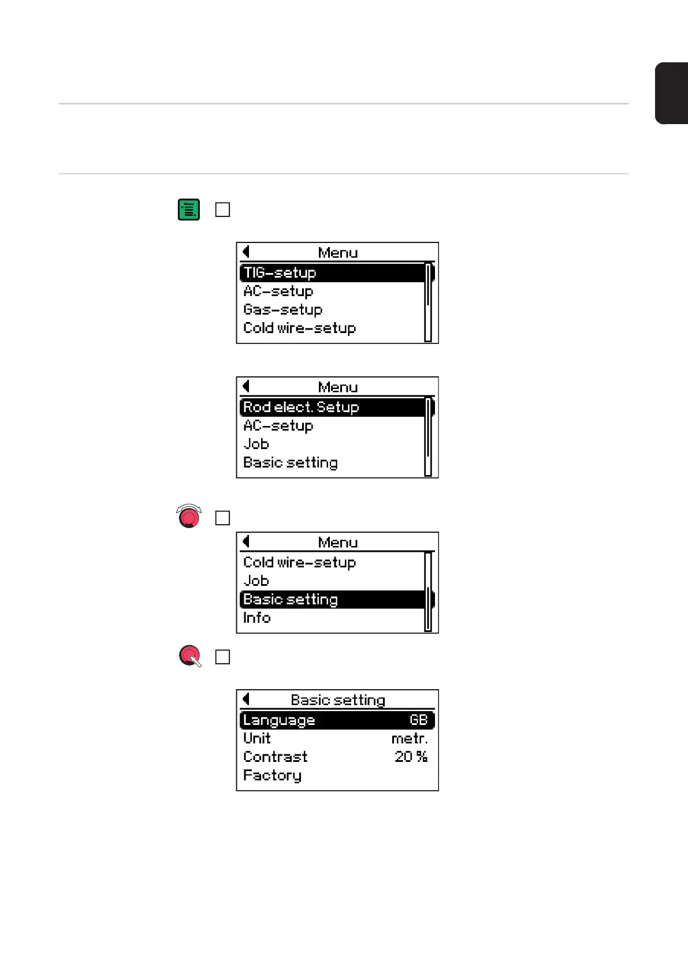The width and height of the screenshot is (688, 972).
Task: Click the black page tab marker
Action: (671, 93)
